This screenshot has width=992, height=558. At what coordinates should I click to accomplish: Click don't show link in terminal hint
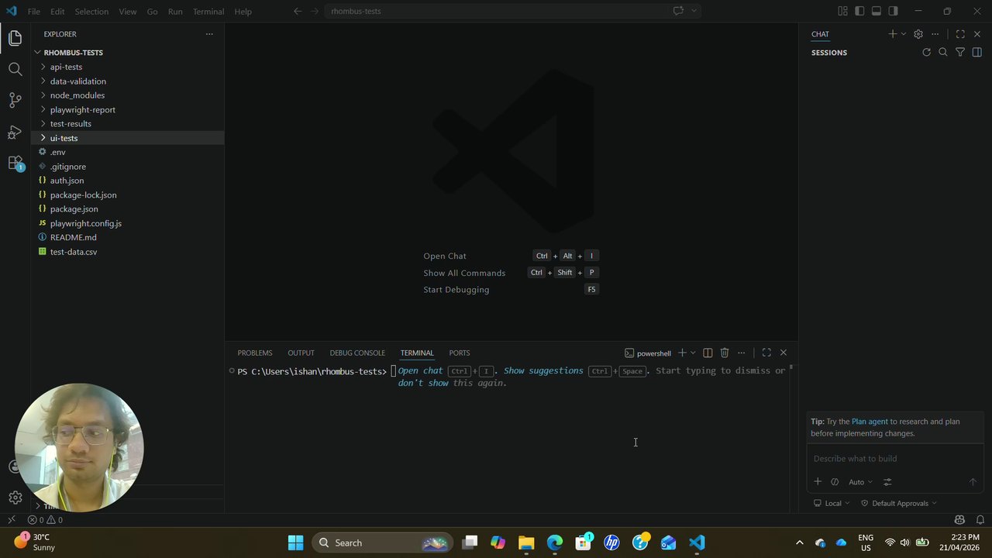423,383
